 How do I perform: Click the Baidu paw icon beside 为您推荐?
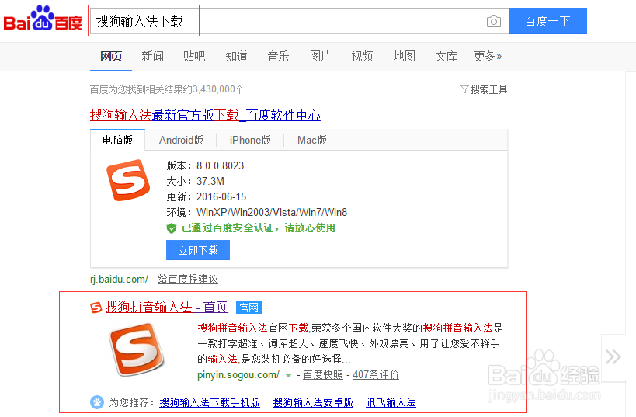click(96, 402)
